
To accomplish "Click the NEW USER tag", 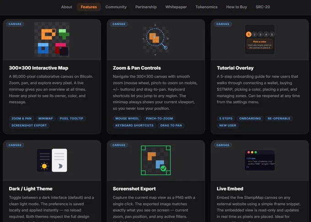I will (x=228, y=125).
